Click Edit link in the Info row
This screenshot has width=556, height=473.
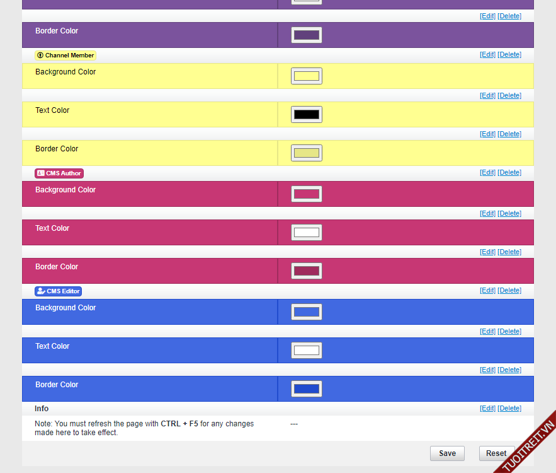(487, 409)
